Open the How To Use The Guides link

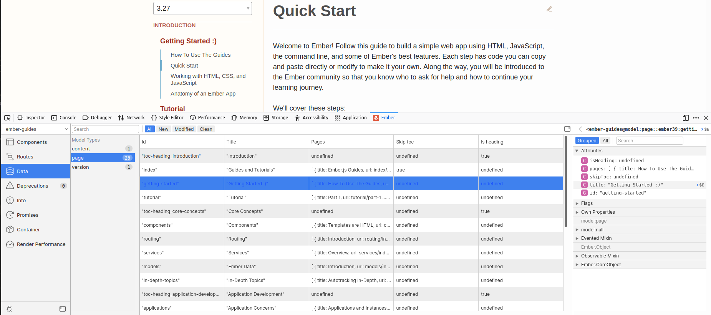pyautogui.click(x=201, y=55)
